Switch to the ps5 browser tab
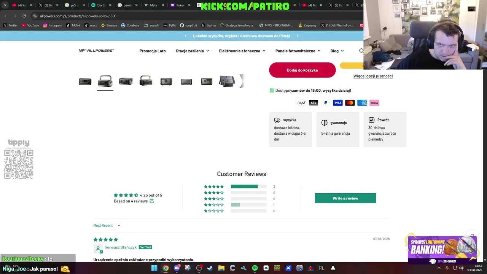 point(75,5)
